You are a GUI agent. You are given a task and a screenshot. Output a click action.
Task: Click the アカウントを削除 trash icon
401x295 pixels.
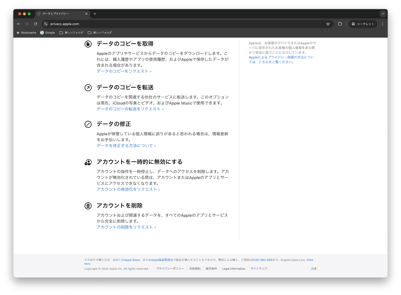(x=88, y=206)
